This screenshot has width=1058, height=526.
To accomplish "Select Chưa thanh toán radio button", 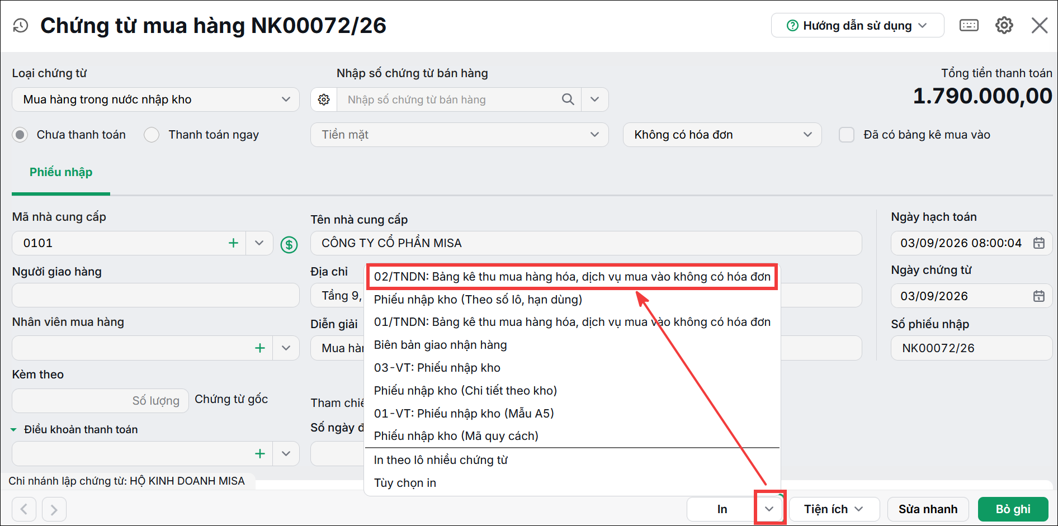I will click(20, 135).
